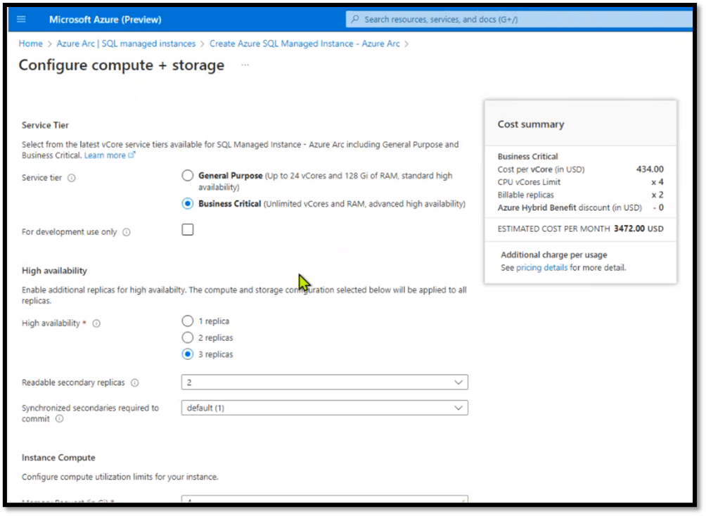Show Service tier info tooltip icon
Viewport: 706px width, 516px height.
(72, 178)
